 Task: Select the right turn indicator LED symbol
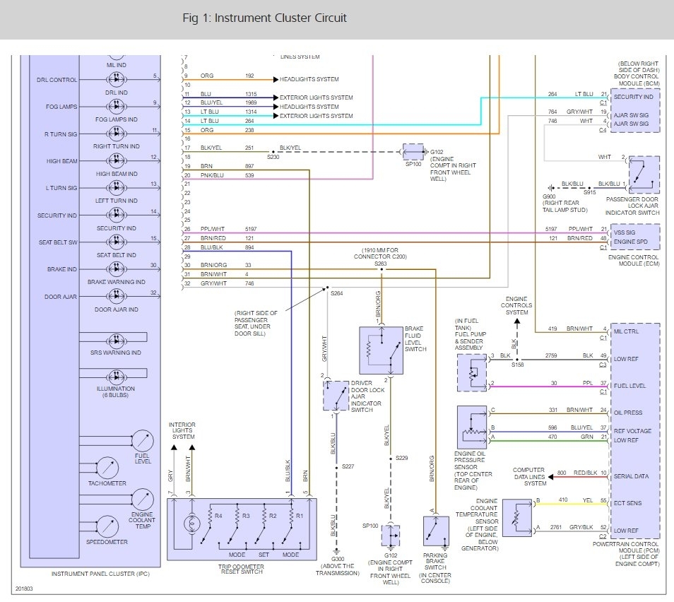point(117,134)
